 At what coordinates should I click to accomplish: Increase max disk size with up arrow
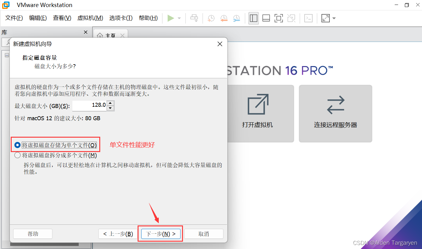coord(111,103)
